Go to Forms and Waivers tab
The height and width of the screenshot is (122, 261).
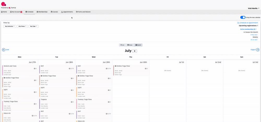[83, 12]
